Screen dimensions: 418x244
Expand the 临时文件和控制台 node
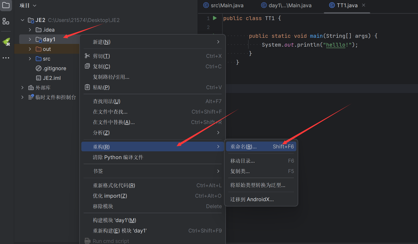(x=23, y=97)
